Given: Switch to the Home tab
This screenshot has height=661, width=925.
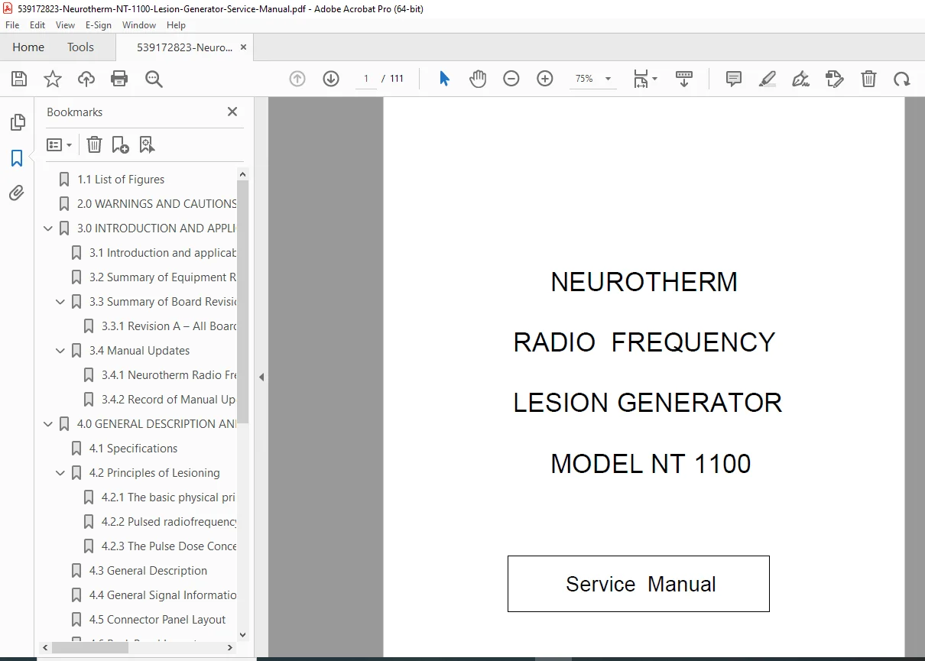Looking at the screenshot, I should [x=28, y=47].
